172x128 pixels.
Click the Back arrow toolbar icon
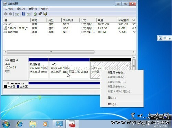click(6, 14)
